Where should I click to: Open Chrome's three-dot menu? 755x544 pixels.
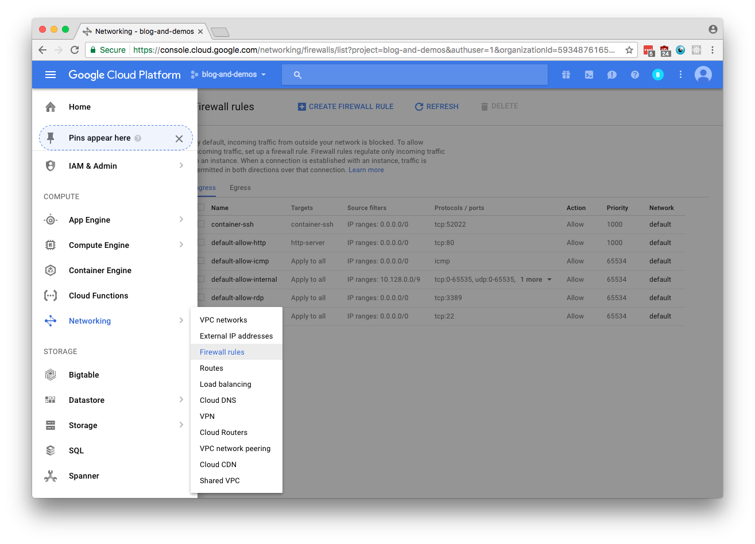[x=713, y=50]
